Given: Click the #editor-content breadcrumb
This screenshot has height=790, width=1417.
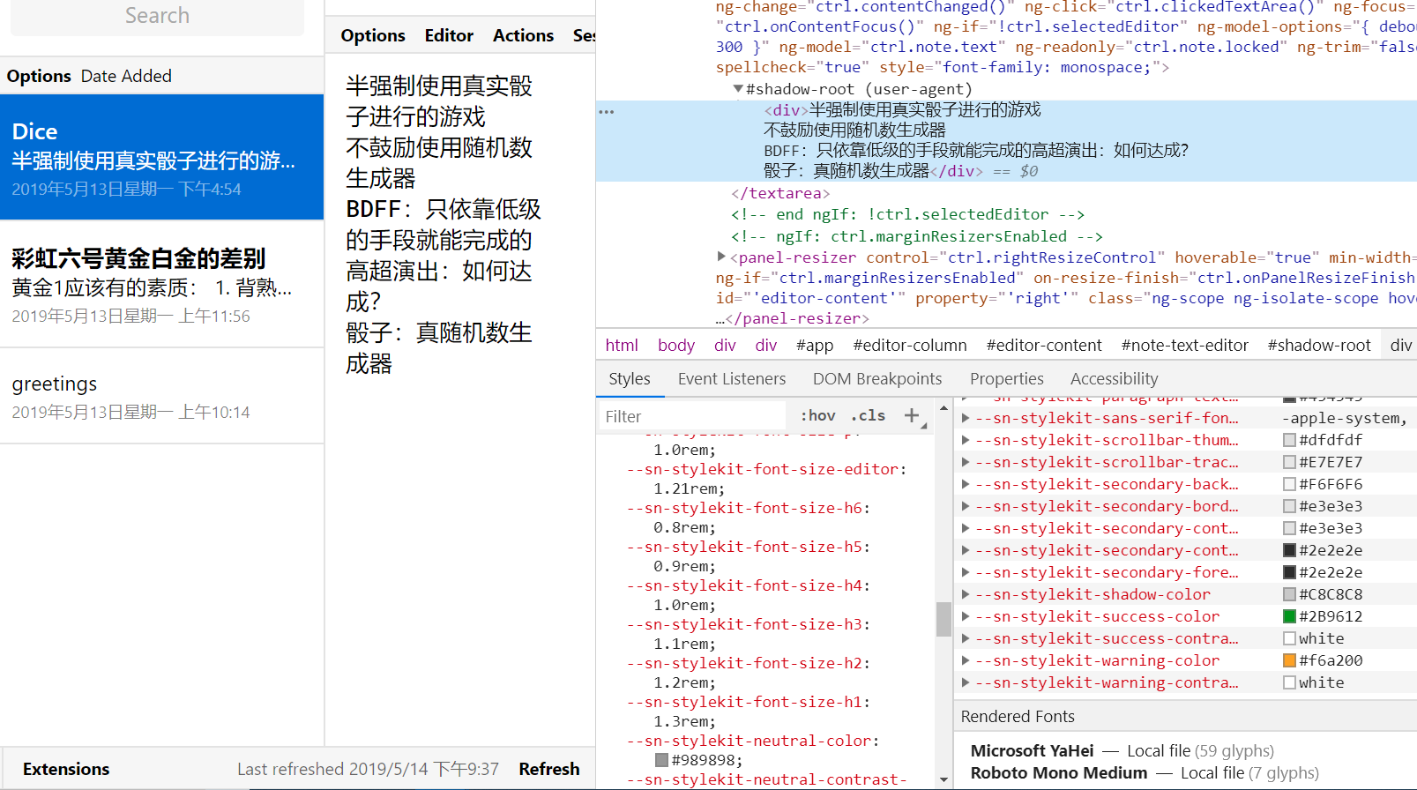Looking at the screenshot, I should click(1044, 346).
